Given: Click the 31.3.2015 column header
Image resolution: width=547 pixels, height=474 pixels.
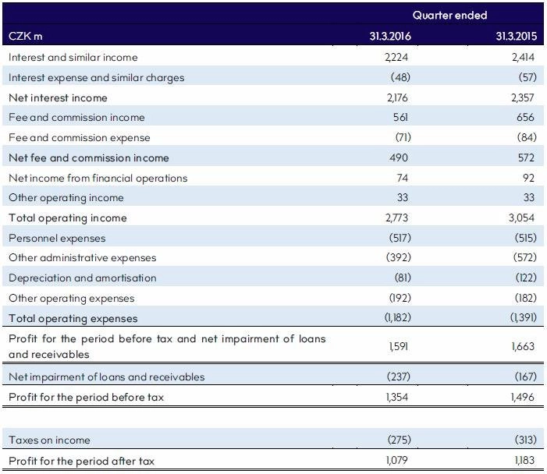Looking at the screenshot, I should 517,36.
